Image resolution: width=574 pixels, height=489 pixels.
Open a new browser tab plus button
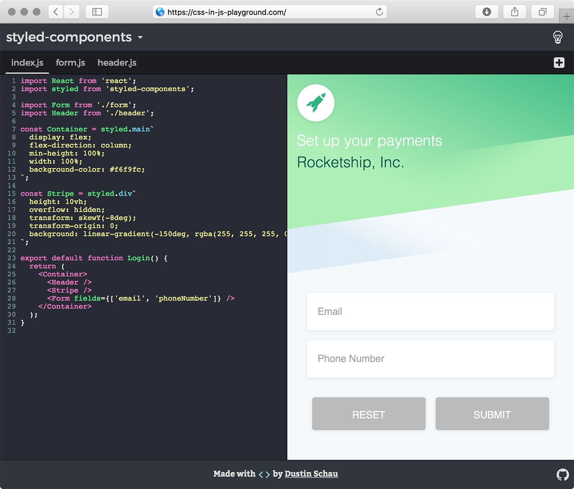tap(567, 17)
